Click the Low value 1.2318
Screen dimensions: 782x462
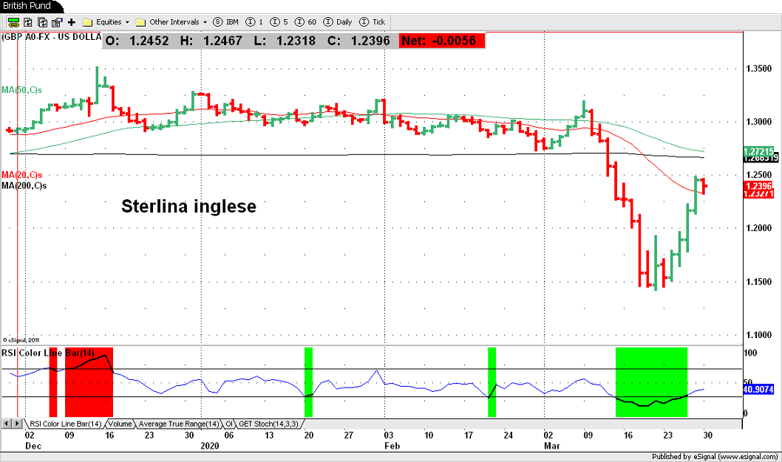click(x=296, y=41)
